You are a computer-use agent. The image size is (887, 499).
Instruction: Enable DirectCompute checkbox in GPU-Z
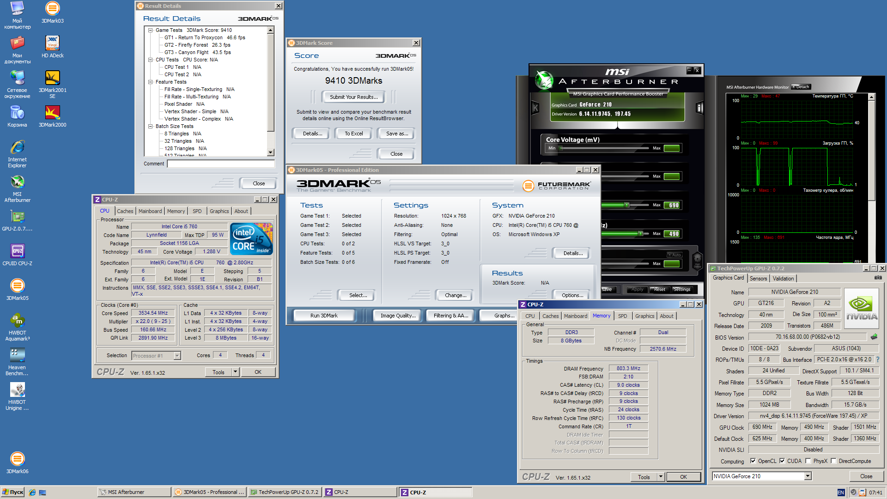click(x=833, y=461)
